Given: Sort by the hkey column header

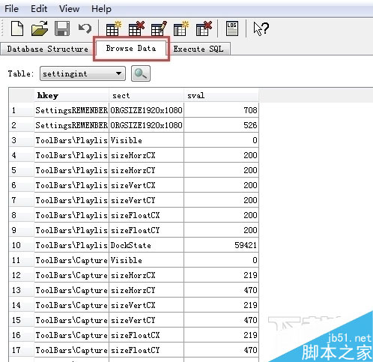Looking at the screenshot, I should 71,95.
